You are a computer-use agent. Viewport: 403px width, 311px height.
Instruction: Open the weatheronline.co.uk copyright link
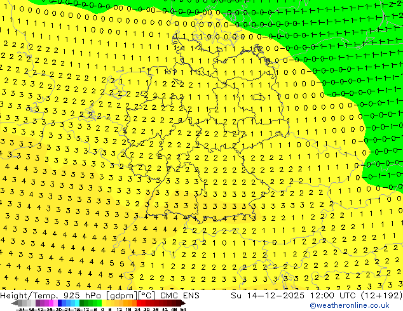pos(349,305)
